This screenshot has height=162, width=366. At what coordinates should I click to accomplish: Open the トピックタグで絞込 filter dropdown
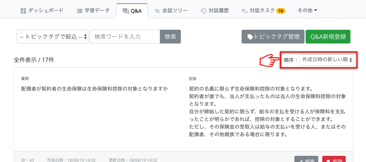tap(52, 37)
